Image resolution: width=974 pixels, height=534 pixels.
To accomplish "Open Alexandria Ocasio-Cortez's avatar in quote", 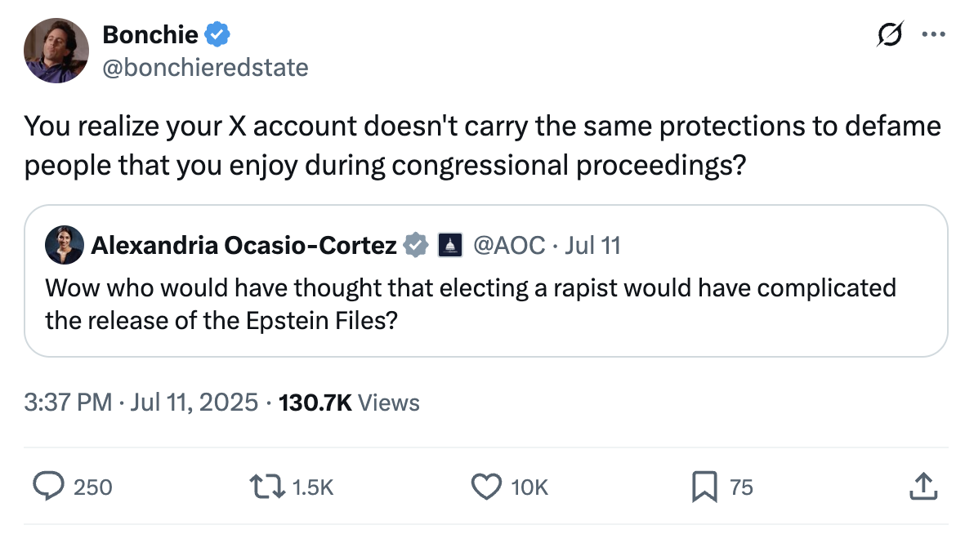I will coord(65,244).
